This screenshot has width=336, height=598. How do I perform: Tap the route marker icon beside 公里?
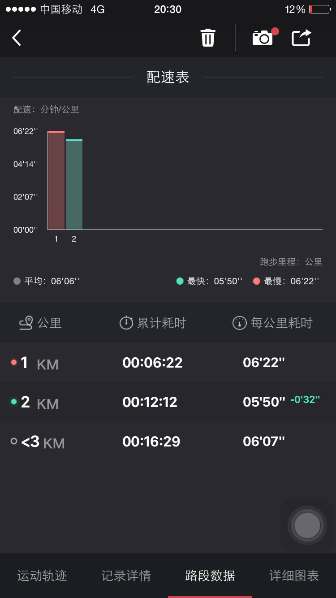tap(26, 323)
